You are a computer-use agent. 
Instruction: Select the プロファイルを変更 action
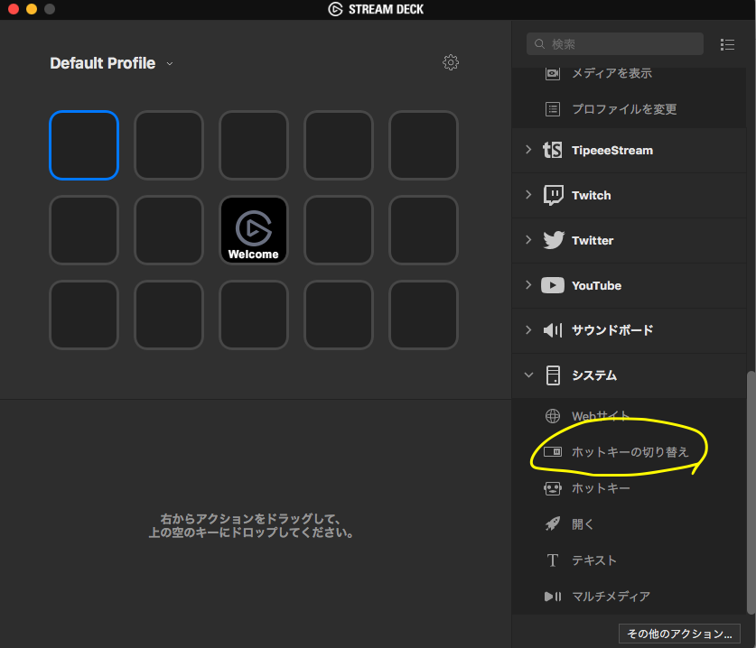[x=630, y=109]
